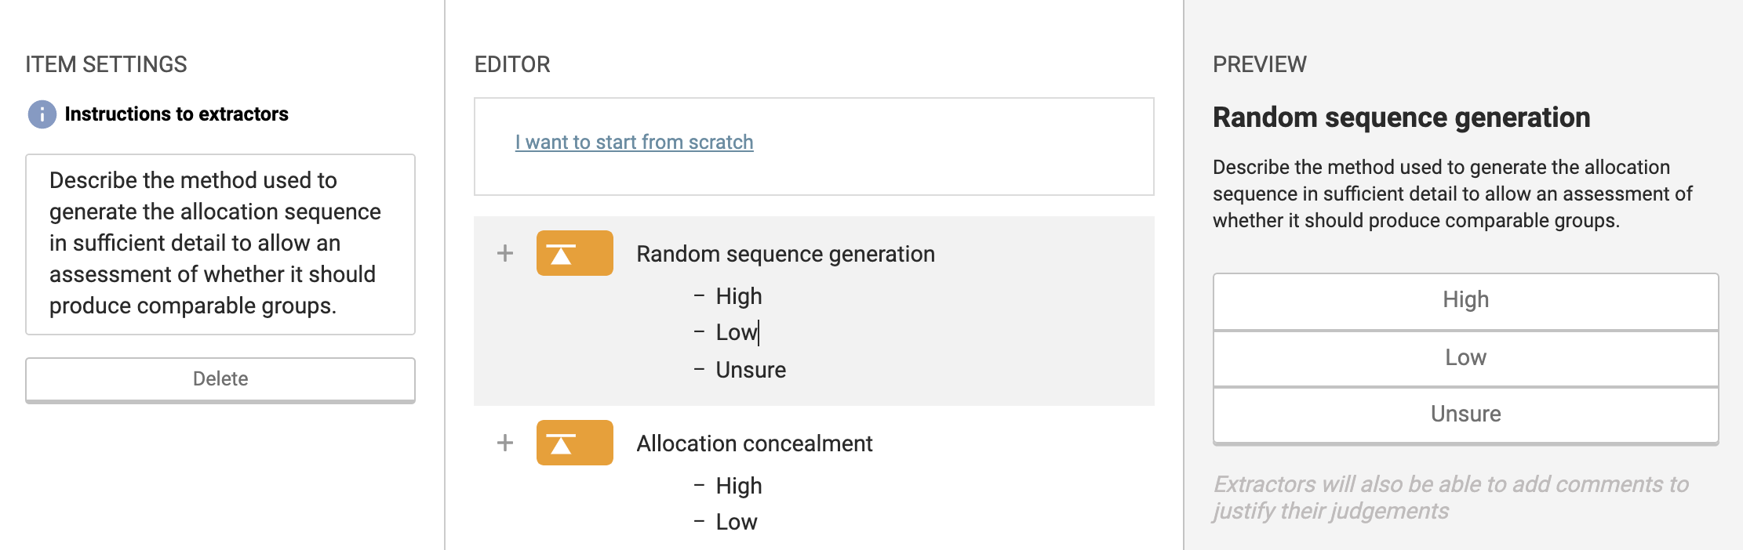Click the Instructions to extractors label

(176, 114)
